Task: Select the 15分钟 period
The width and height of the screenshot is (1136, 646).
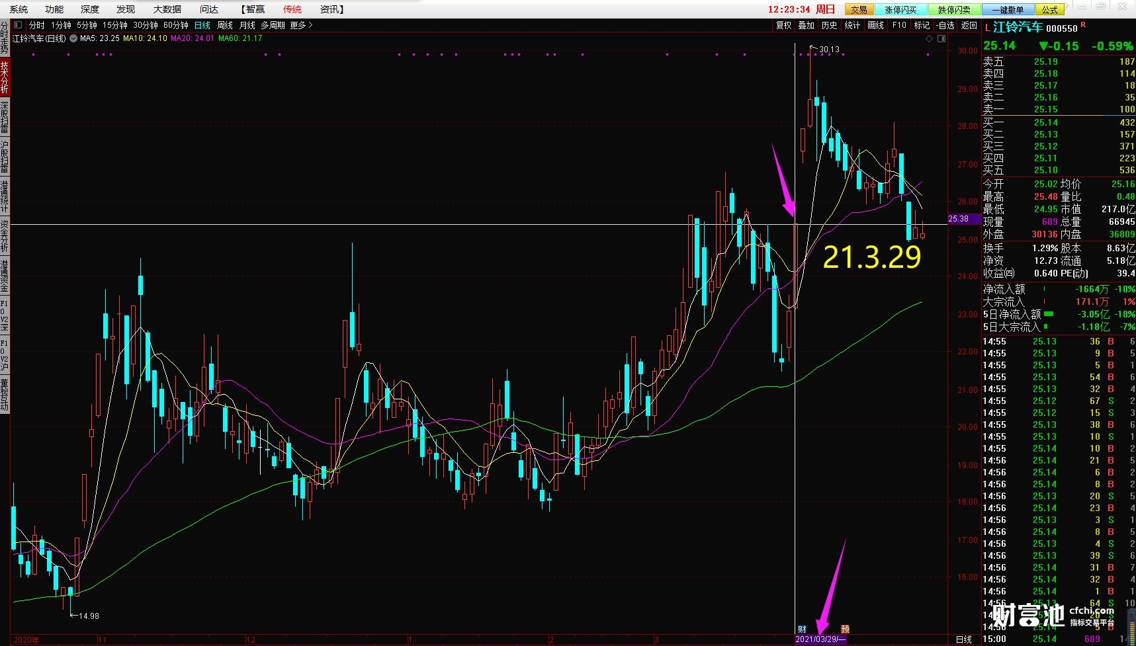Action: click(x=115, y=25)
